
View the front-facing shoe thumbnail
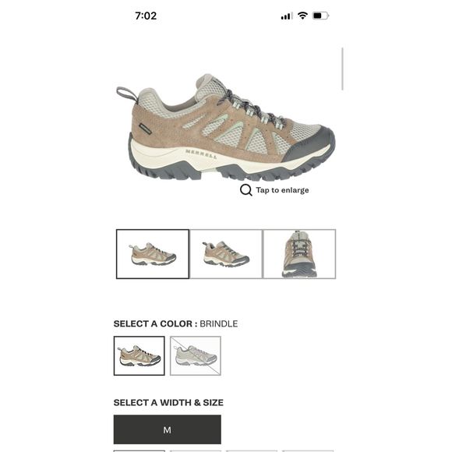click(299, 254)
